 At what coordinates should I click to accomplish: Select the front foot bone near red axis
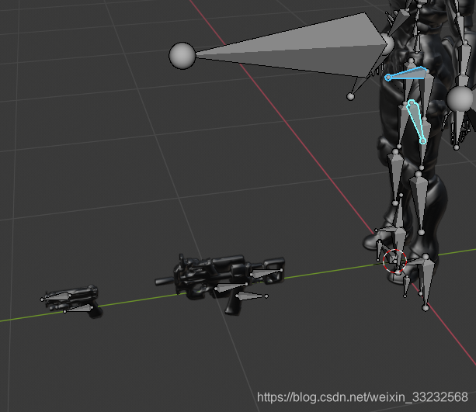point(427,282)
